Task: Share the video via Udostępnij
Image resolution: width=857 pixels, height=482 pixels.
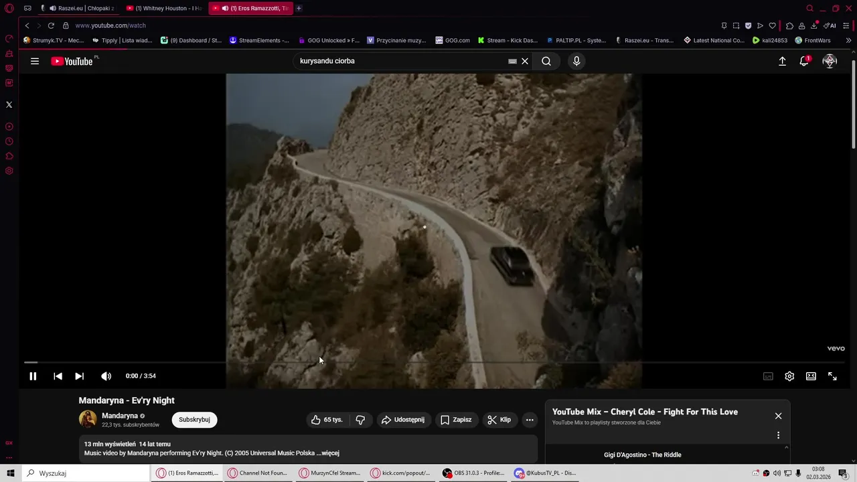Action: [x=402, y=420]
